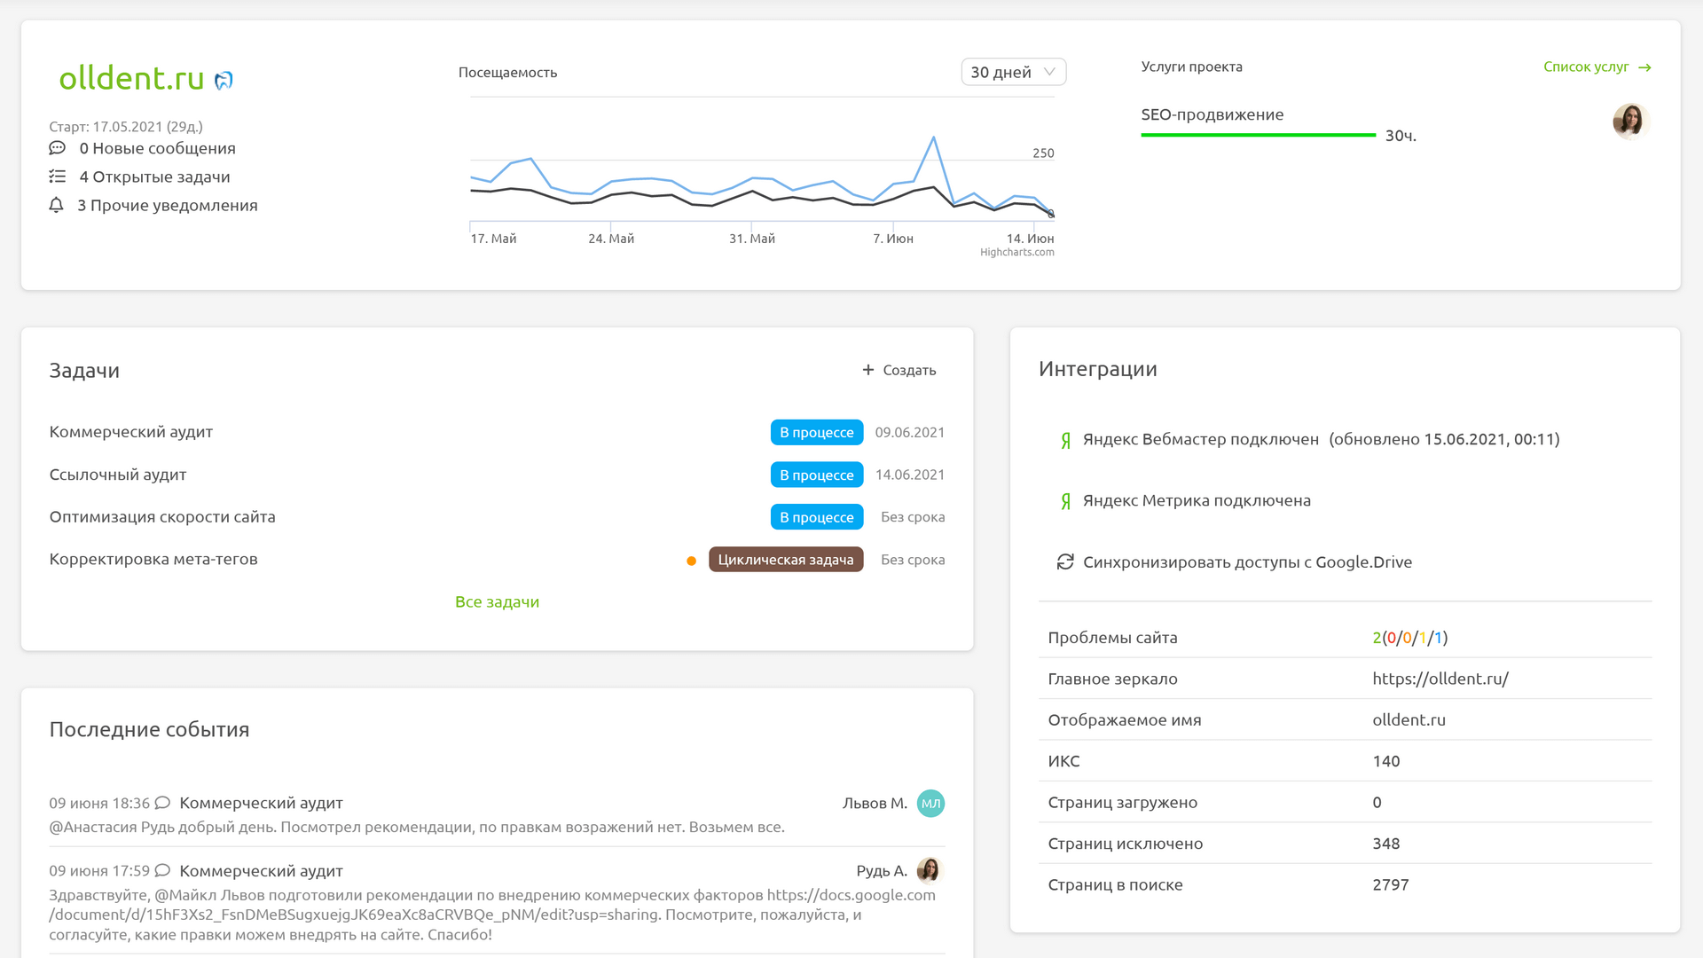Click the Циклическая задача badge
Viewport: 1703px width, 958px height.
pos(785,560)
